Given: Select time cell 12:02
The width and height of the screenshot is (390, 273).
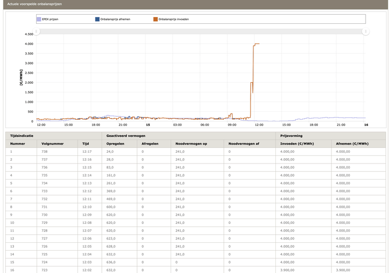Looking at the screenshot, I should point(87,270).
